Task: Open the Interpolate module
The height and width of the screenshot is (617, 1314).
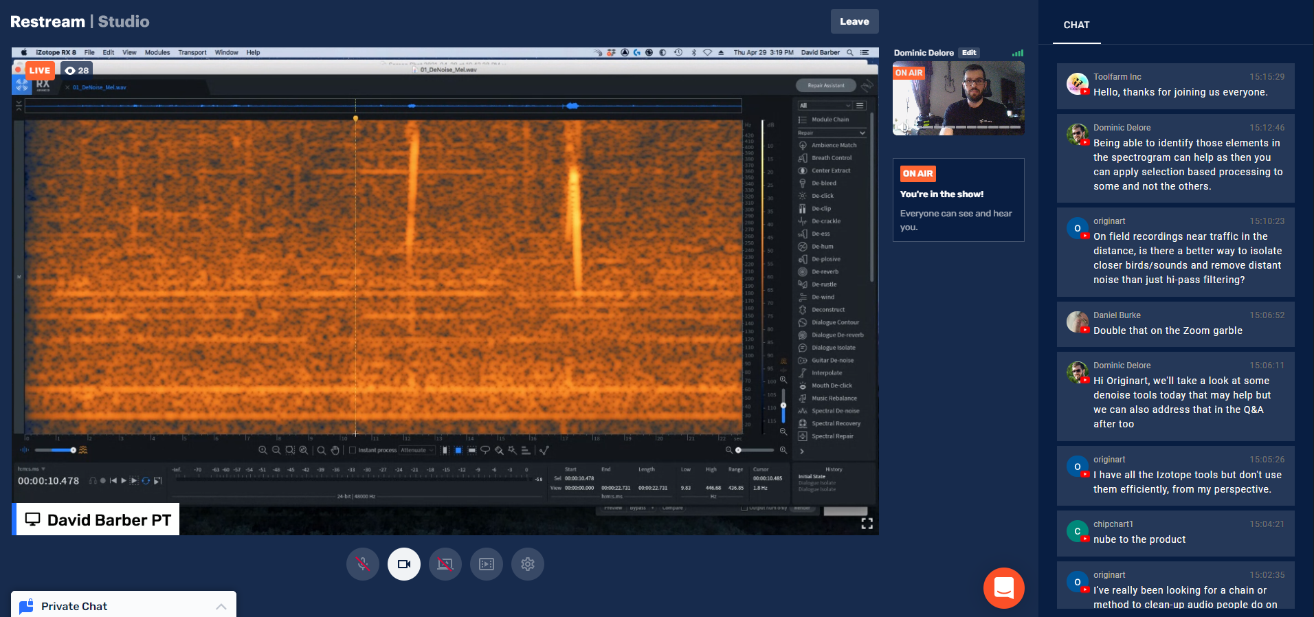Action: tap(820, 373)
